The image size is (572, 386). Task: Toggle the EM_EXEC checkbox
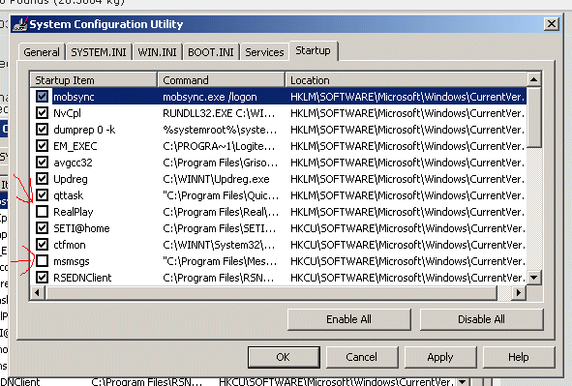tap(42, 146)
